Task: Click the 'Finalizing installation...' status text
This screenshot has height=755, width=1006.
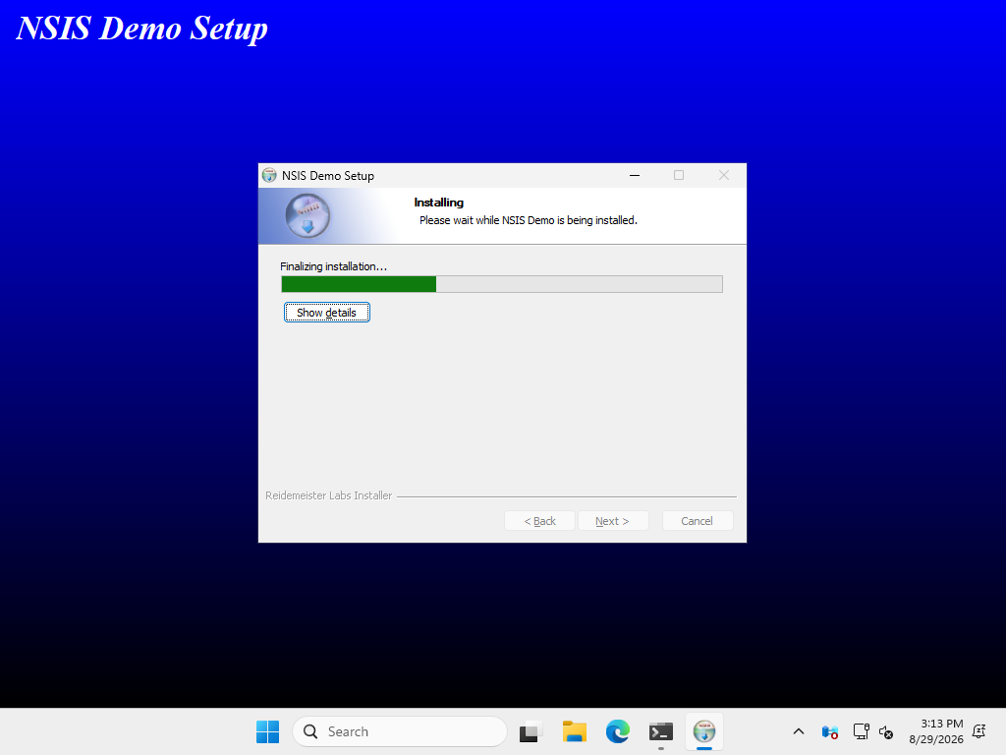Action: [x=334, y=266]
